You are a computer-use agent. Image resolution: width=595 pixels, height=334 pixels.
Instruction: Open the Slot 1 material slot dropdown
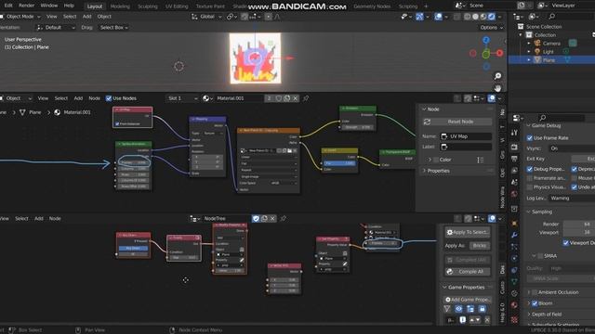(182, 98)
